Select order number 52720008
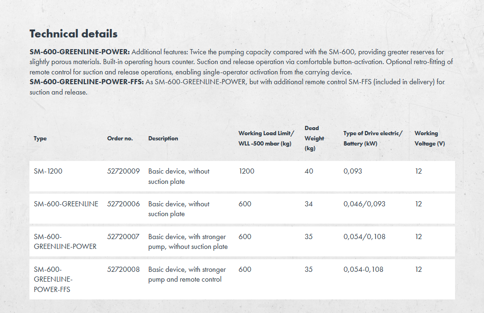This screenshot has height=313, width=484. (123, 269)
